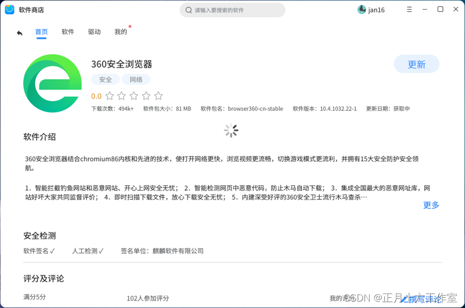Click the package name browser360-cn-stable

coord(255,109)
